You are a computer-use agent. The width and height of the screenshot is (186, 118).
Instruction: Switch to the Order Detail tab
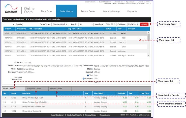point(13,89)
